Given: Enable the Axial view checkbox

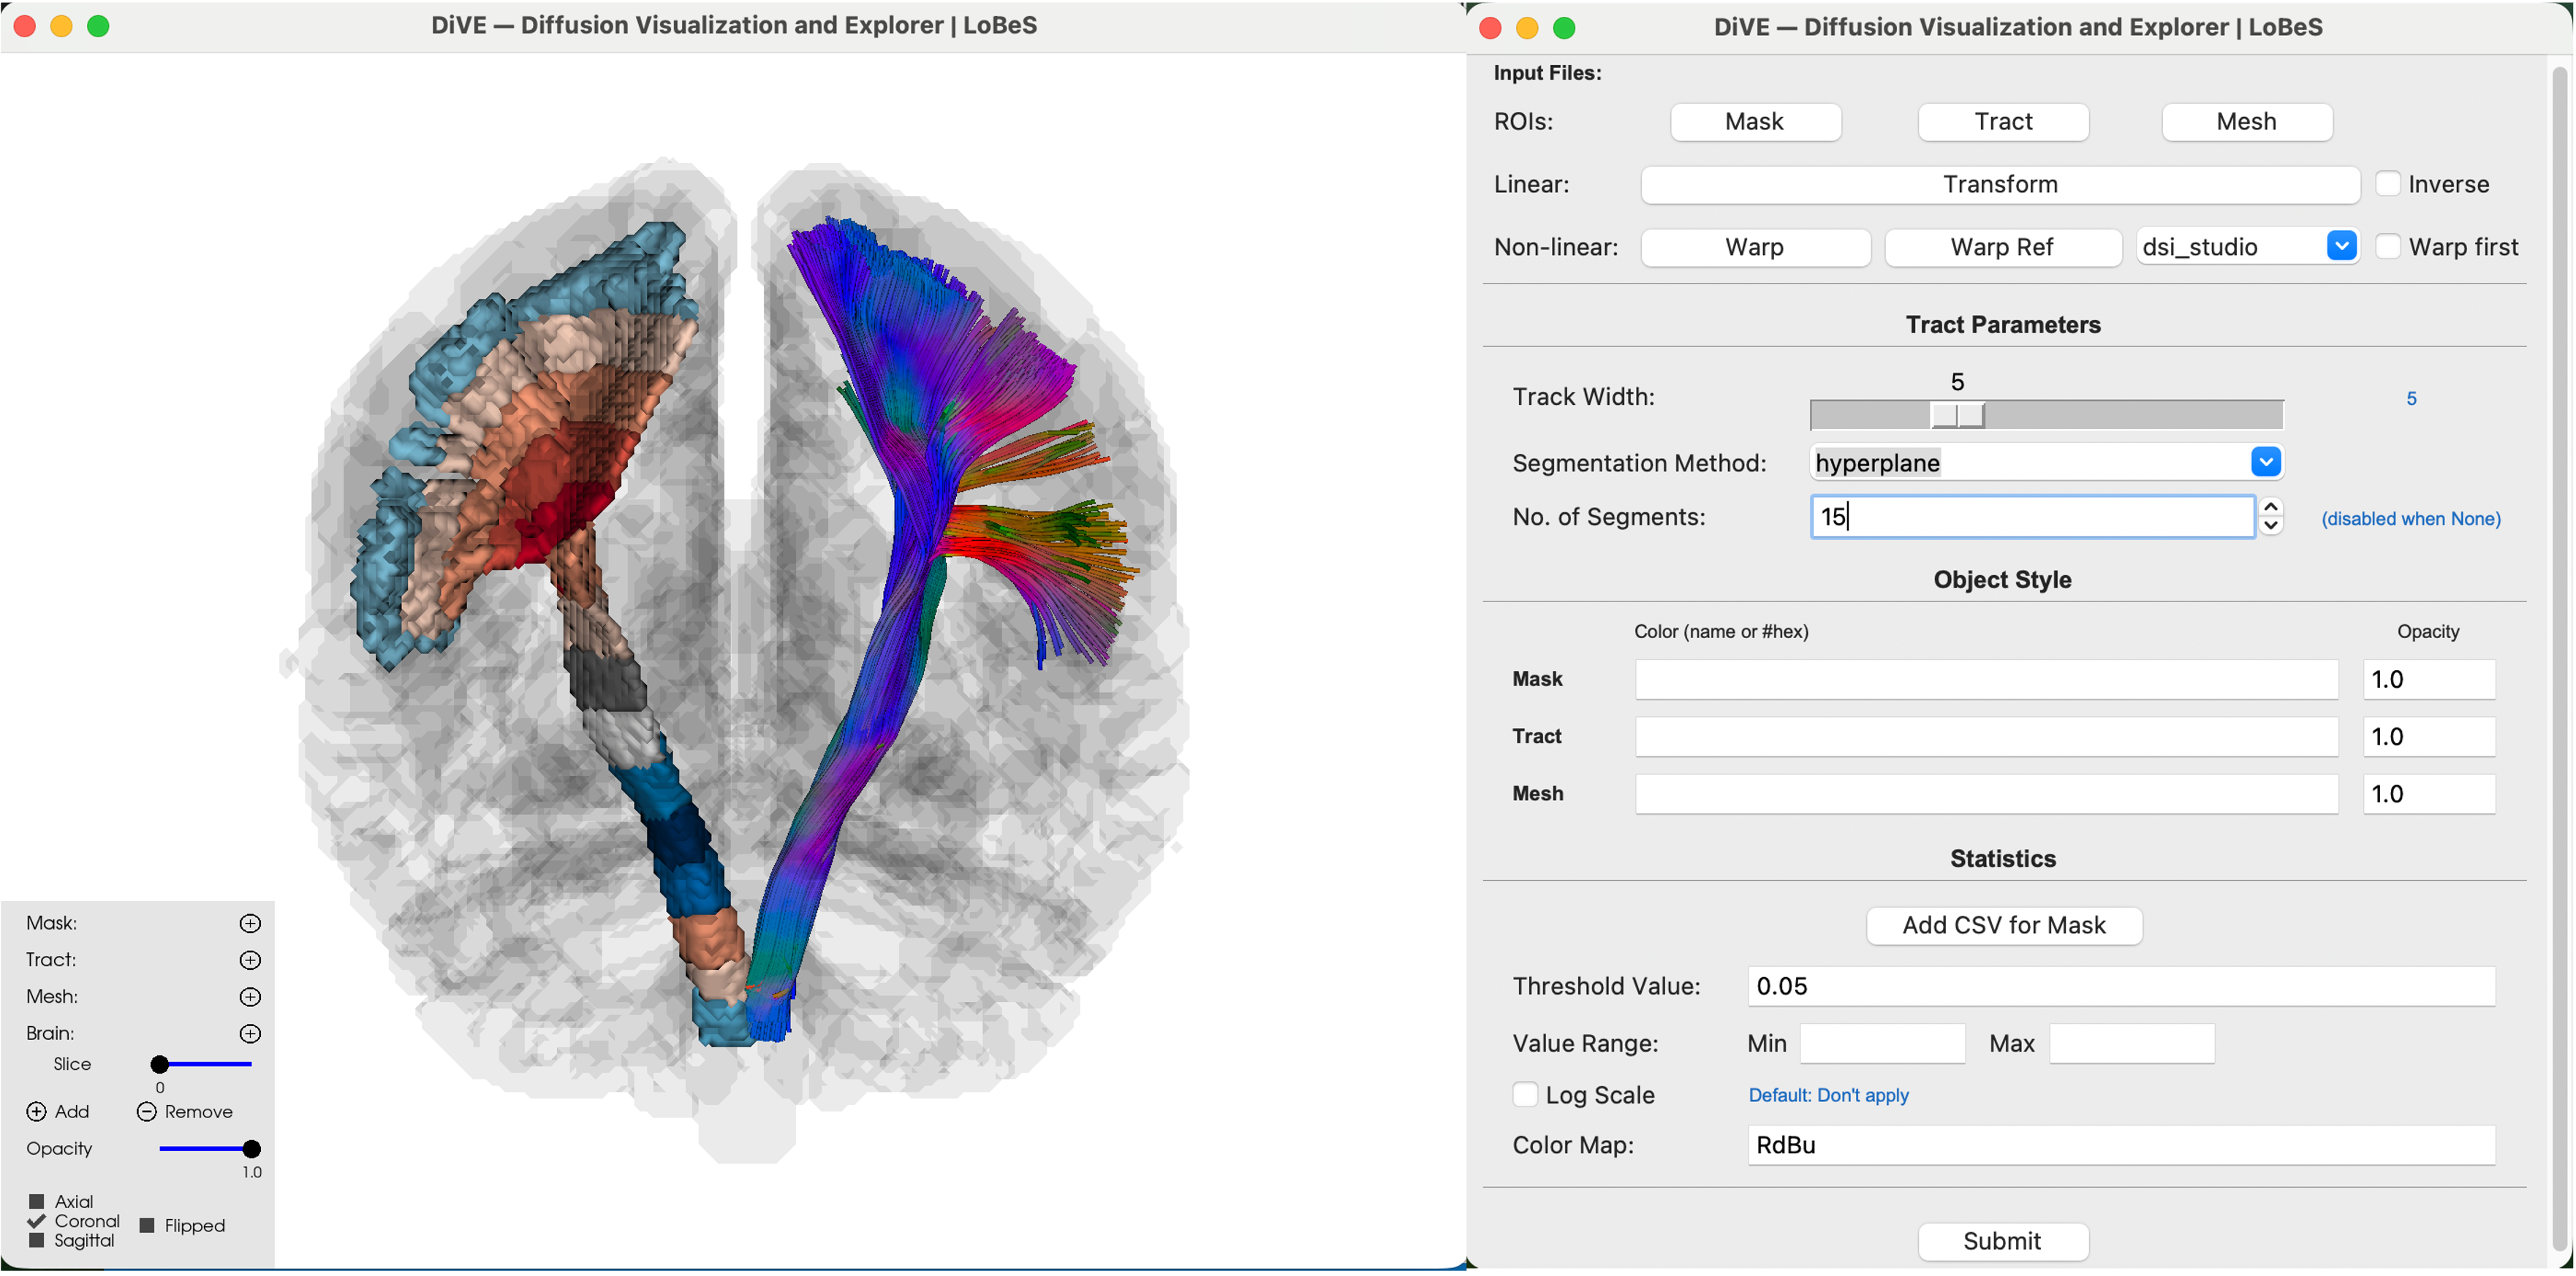Looking at the screenshot, I should (37, 1202).
